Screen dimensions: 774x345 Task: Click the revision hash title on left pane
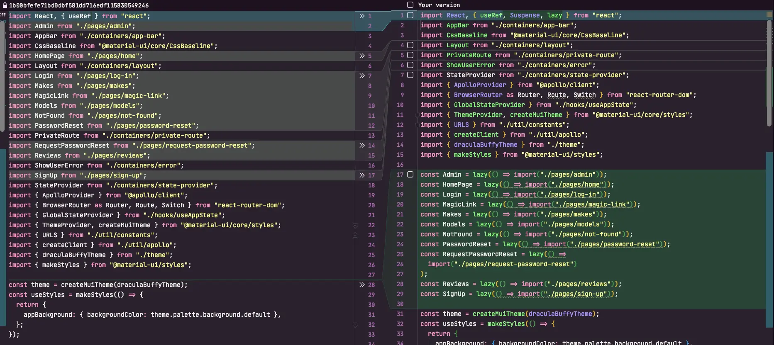coord(79,5)
